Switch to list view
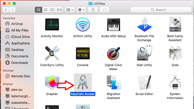Viewport: 194px width, 109px height. click(46, 10)
